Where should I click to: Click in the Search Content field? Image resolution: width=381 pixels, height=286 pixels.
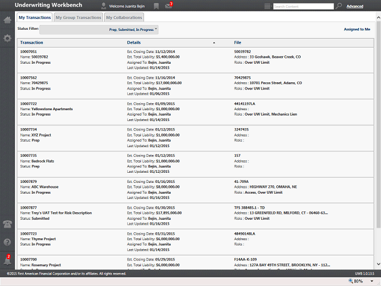coord(304,7)
